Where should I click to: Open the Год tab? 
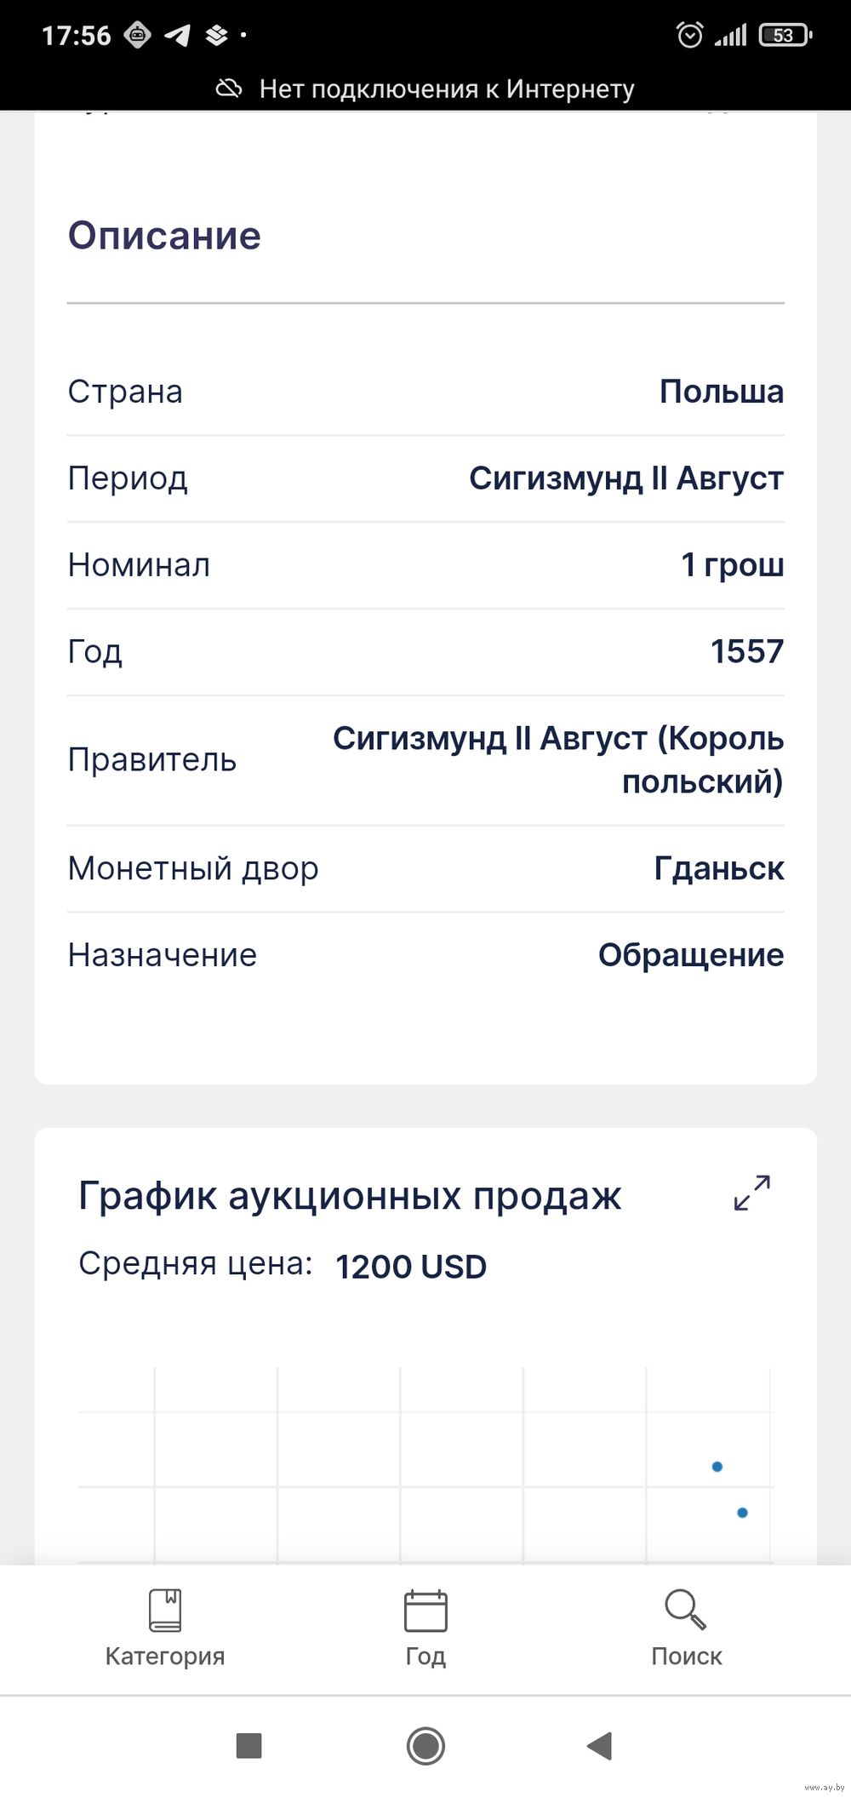click(425, 1628)
